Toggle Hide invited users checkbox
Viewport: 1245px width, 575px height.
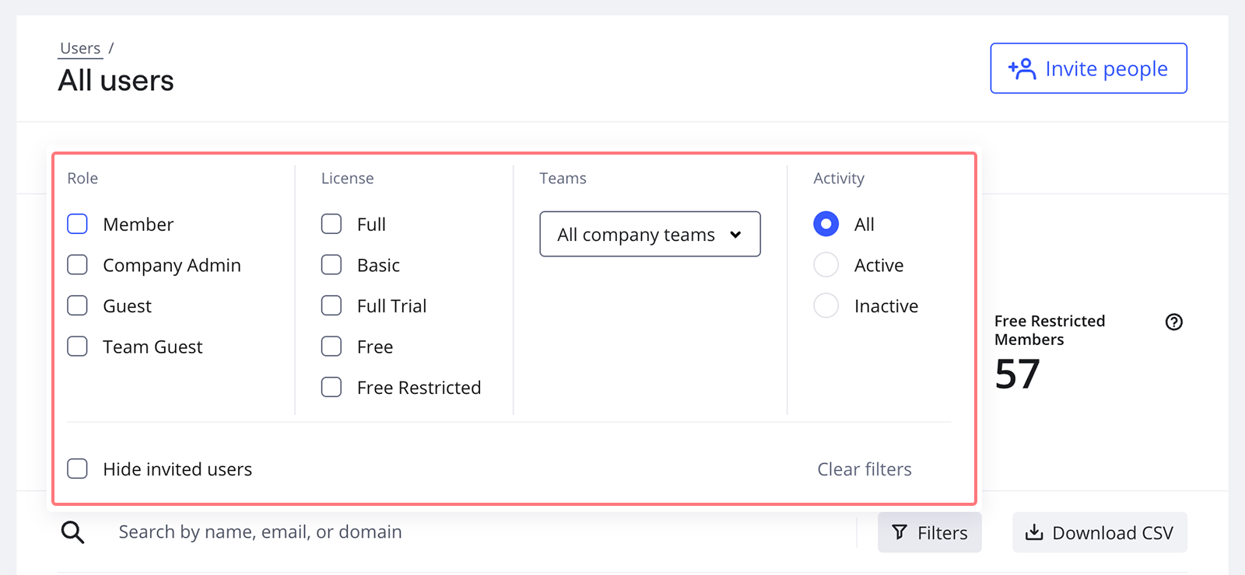pyautogui.click(x=78, y=469)
